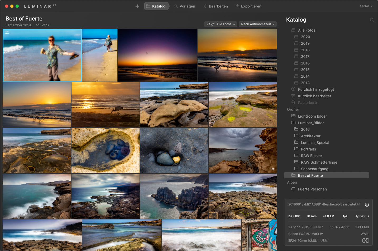The image size is (378, 251).
Task: Open the 'Nach Aufnahmezeit' sort dropdown
Action: (x=257, y=24)
